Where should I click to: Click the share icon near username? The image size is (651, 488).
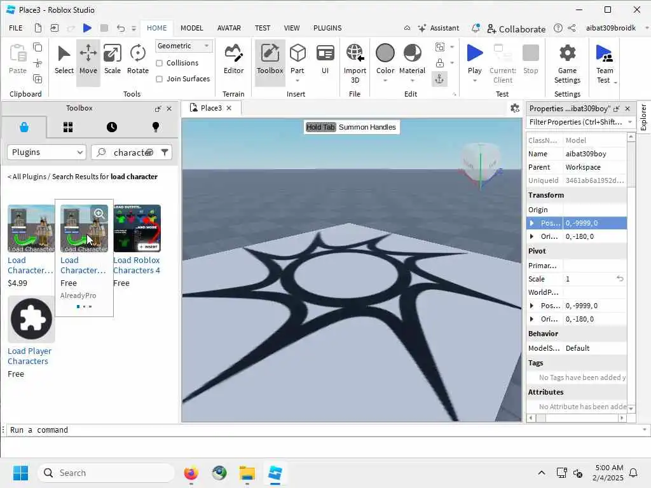point(572,28)
